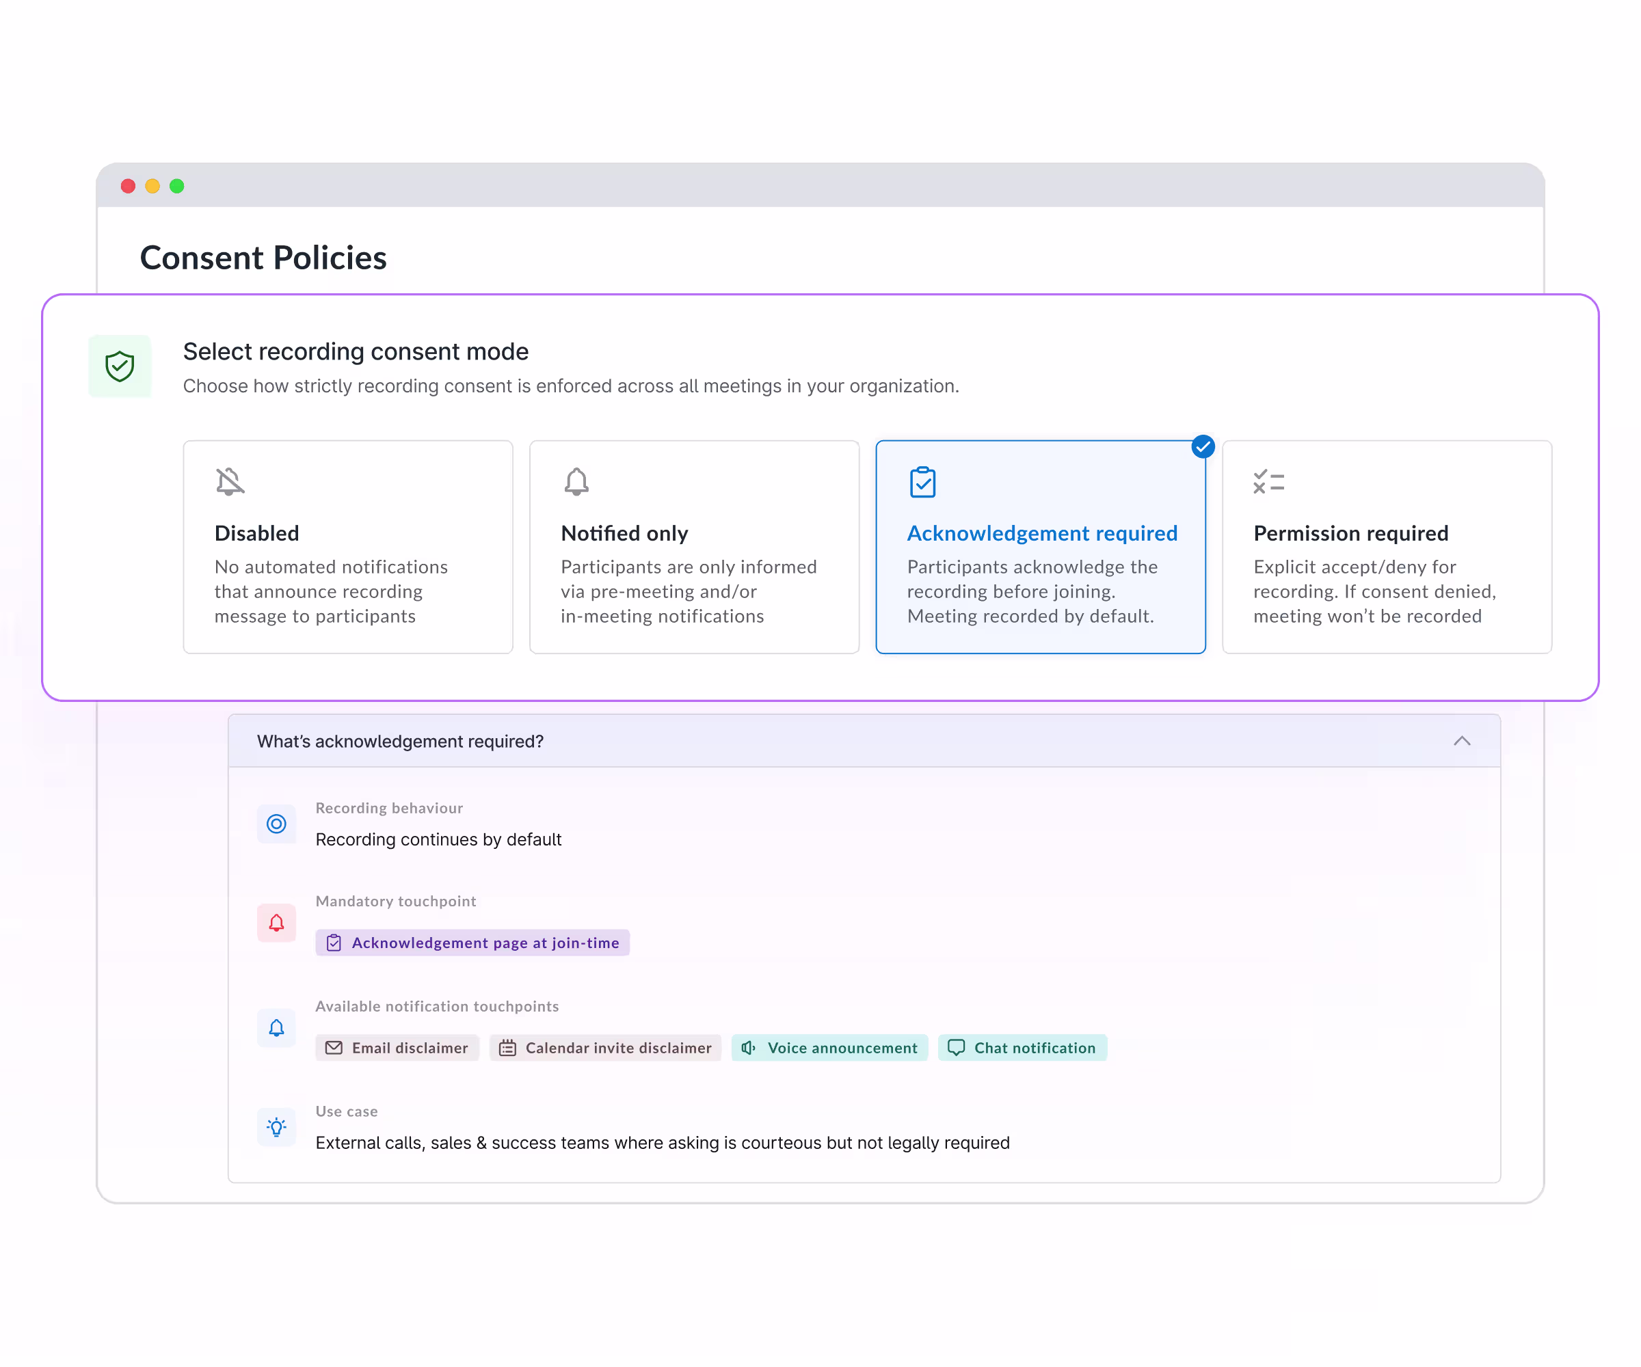Select the Permission required consent mode
Screen dimensions: 1641x1367
[1386, 547]
